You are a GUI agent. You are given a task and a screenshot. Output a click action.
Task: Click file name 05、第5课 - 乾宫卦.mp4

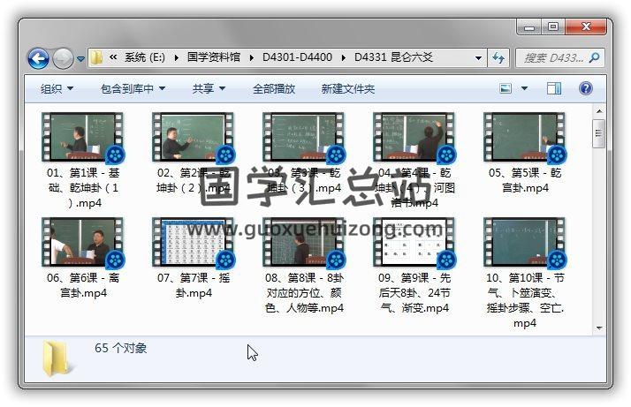coord(525,180)
